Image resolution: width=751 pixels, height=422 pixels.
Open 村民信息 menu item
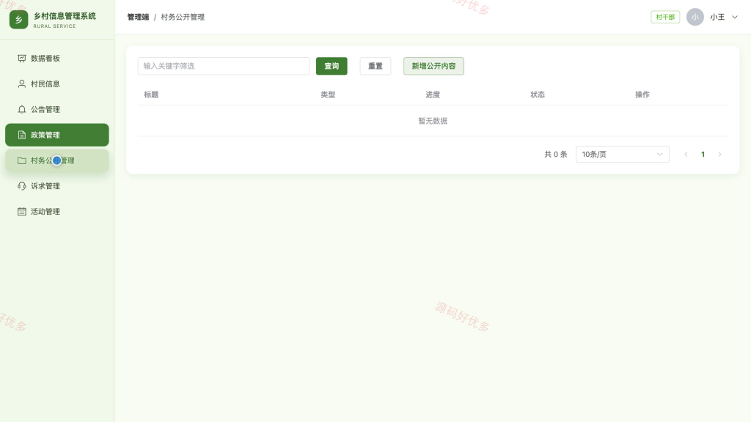[x=57, y=84]
